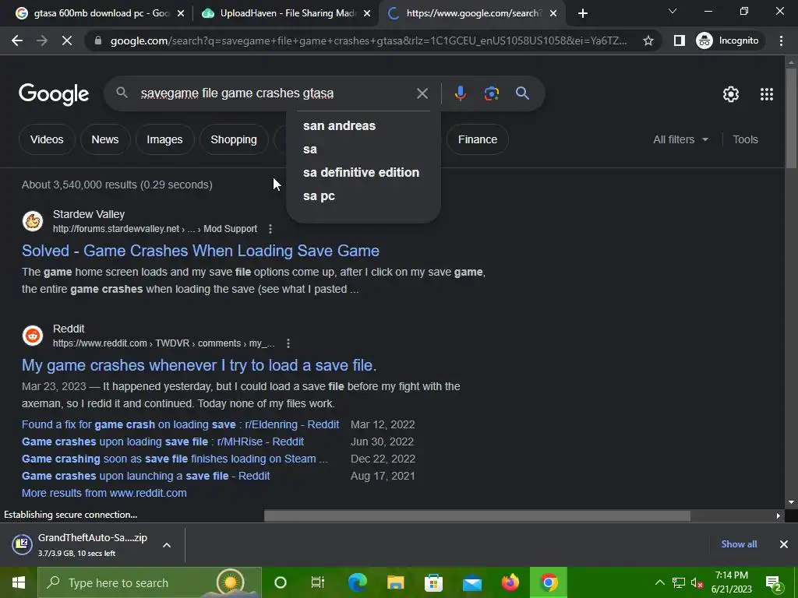The width and height of the screenshot is (798, 598).
Task: Open 'My game crashes whenever I try to load' link
Action: click(x=199, y=365)
